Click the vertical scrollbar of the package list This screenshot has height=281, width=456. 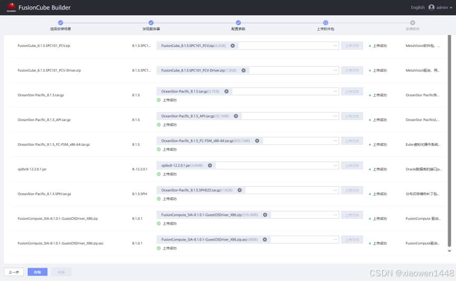tap(449, 142)
